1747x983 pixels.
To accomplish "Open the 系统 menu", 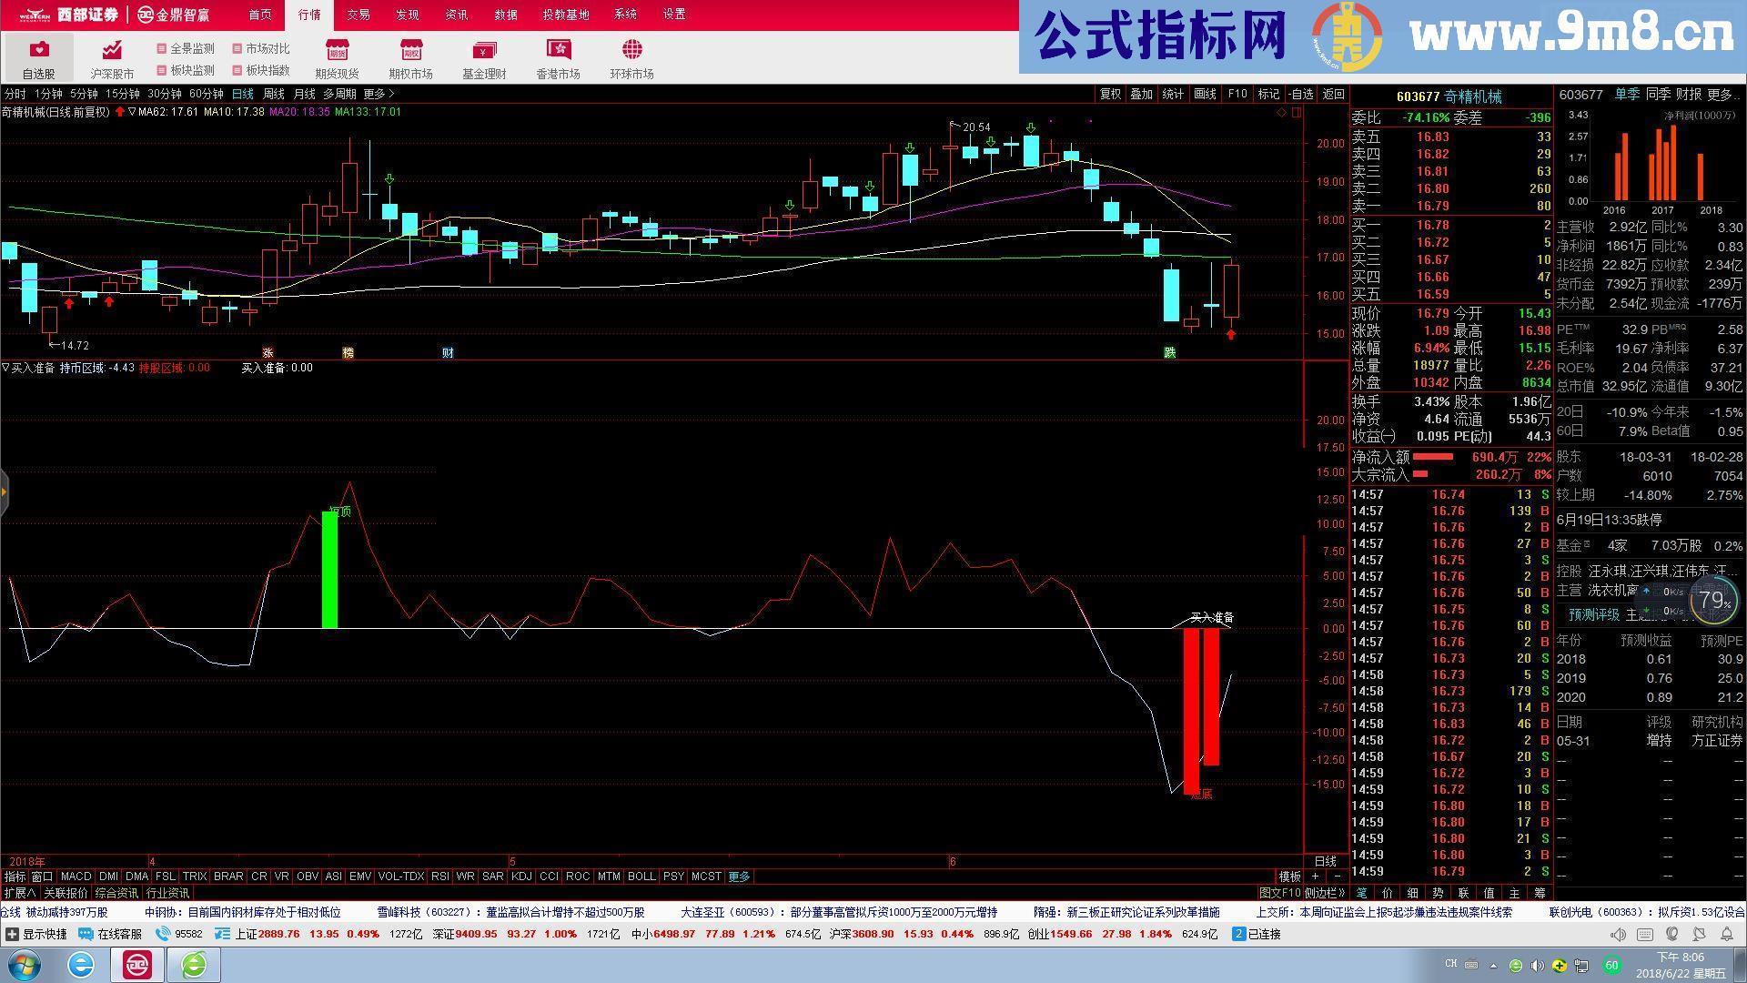I will coord(626,15).
